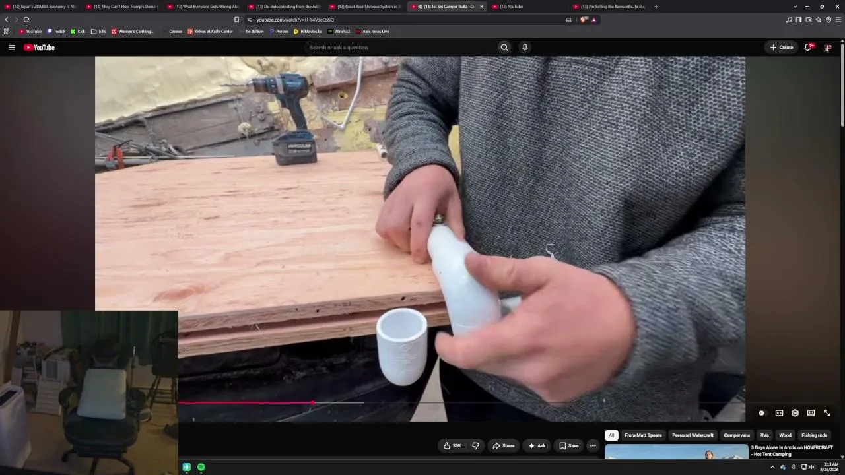Open the Create button menu

coord(782,47)
